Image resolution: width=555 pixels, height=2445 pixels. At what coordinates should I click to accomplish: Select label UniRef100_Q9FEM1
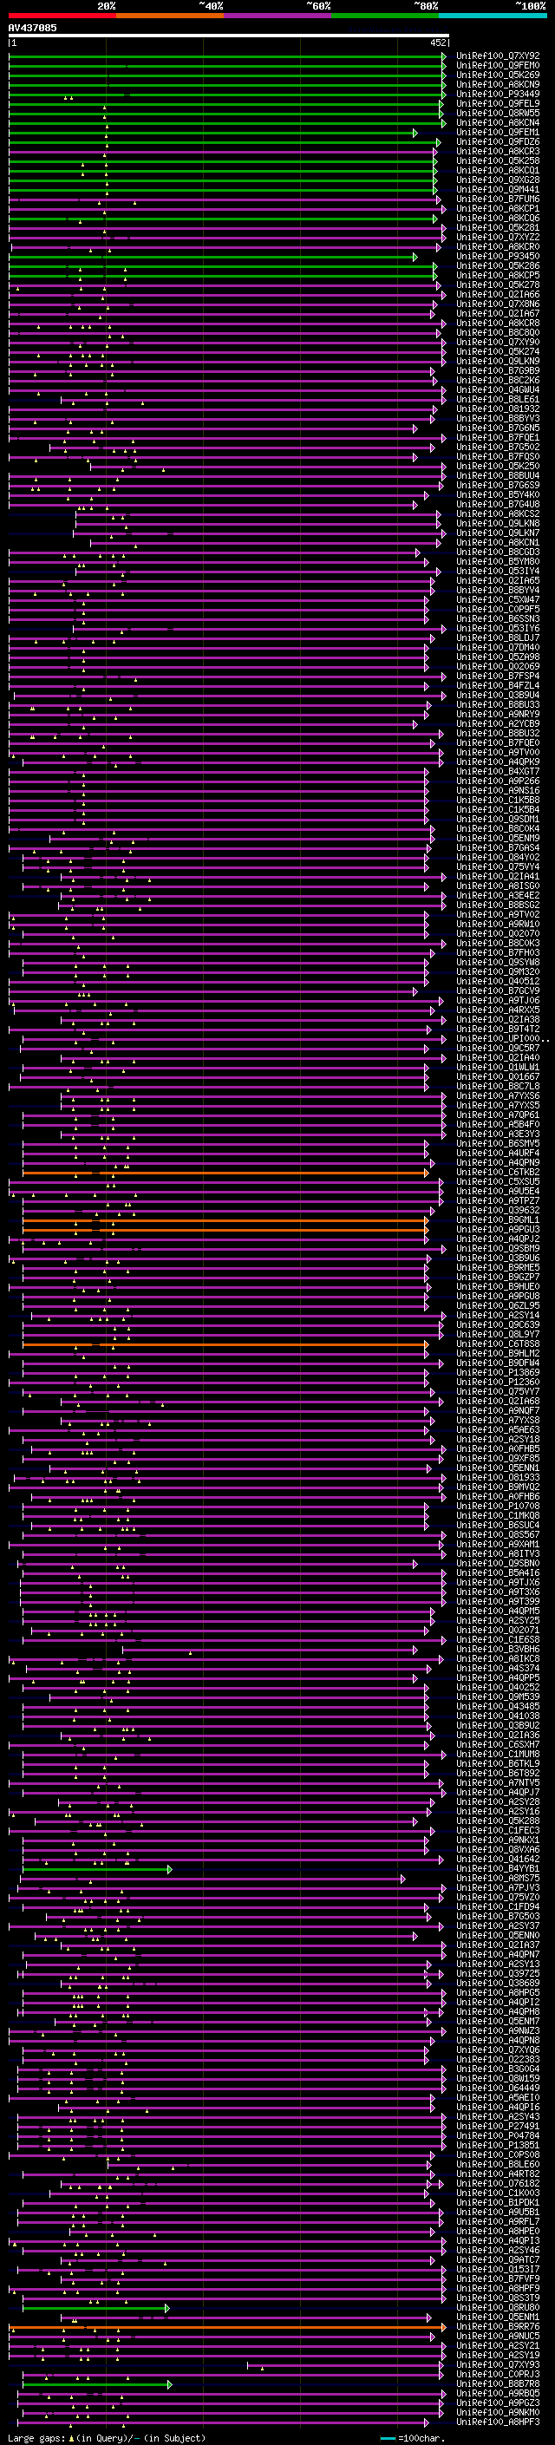pyautogui.click(x=498, y=132)
